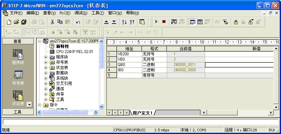Image resolution: width=281 pixels, height=134 pixels.
Task: Open the PLC(P) menu
Action: 65,13
